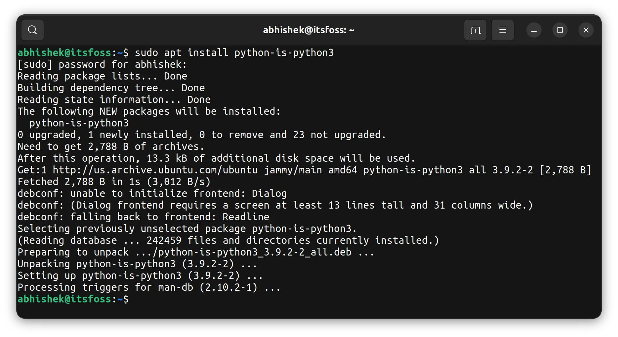
Task: Click the Fetched 2,788 B line
Action: coord(113,181)
